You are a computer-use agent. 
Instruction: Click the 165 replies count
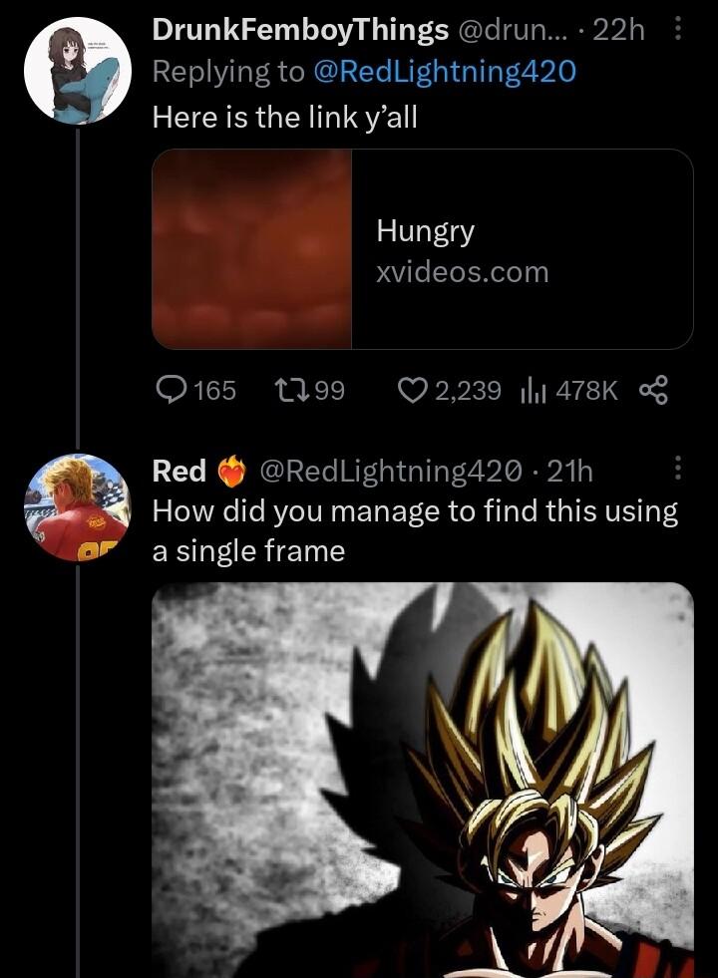(213, 390)
